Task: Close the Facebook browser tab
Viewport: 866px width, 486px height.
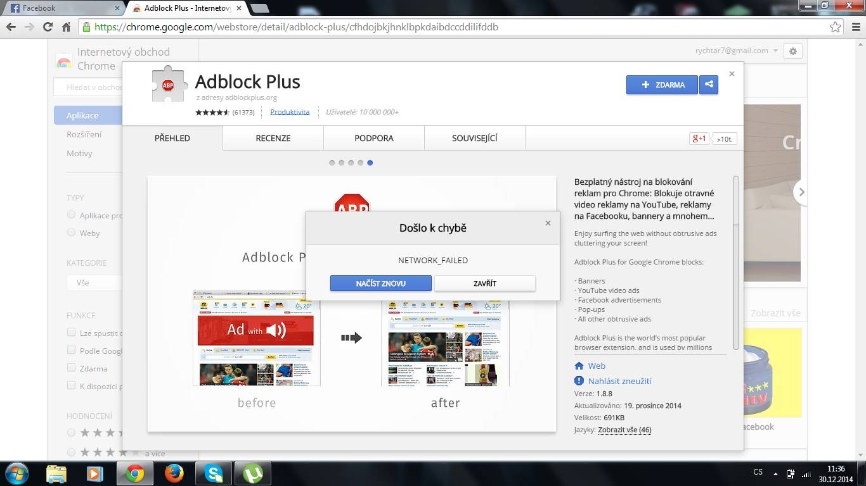Action: [117, 8]
